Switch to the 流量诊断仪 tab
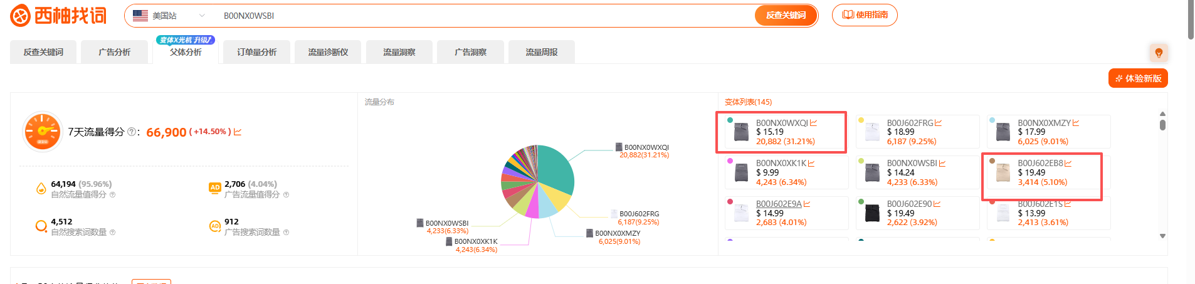The width and height of the screenshot is (1195, 284). coord(328,52)
